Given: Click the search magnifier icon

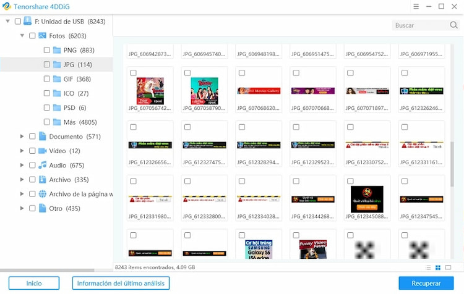Looking at the screenshot, I should pyautogui.click(x=453, y=25).
